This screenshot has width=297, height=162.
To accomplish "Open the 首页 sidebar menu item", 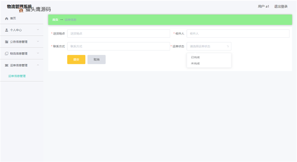I will click(x=21, y=18).
